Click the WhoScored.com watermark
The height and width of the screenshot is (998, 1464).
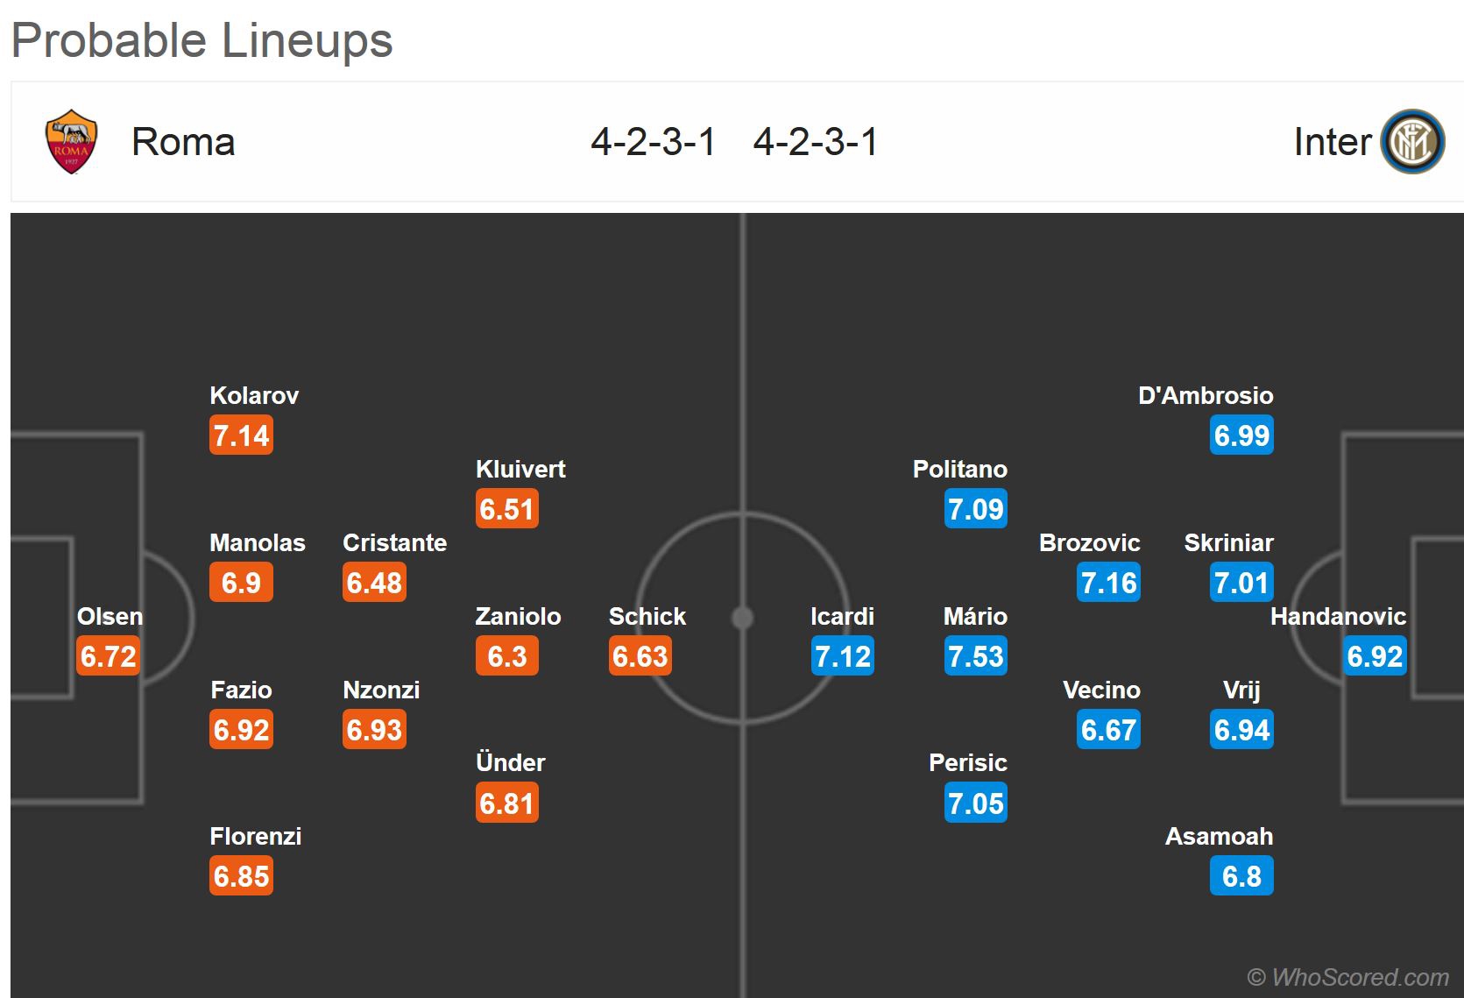coord(1347,977)
